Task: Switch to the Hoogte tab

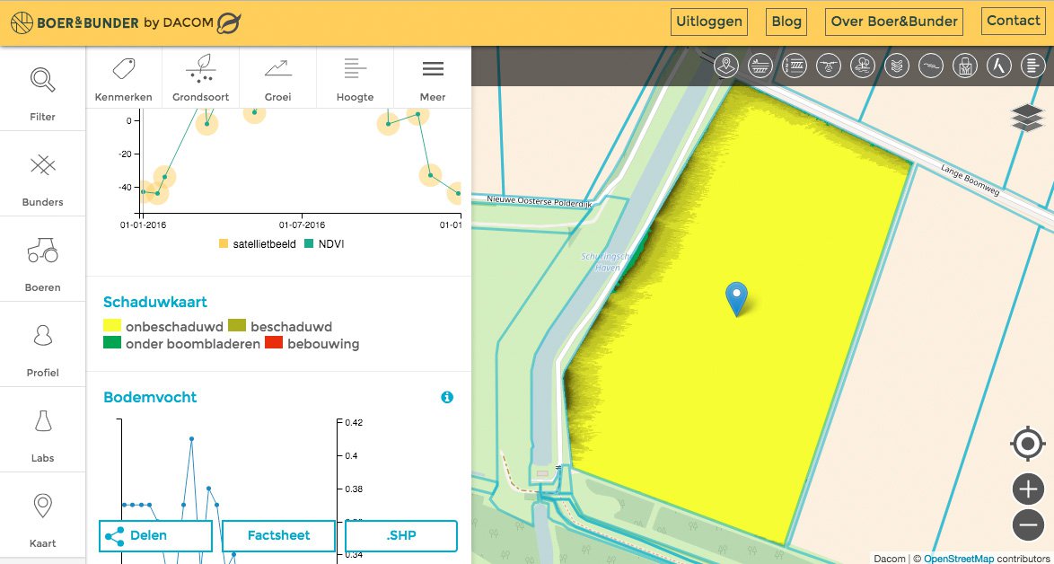Action: tap(355, 78)
